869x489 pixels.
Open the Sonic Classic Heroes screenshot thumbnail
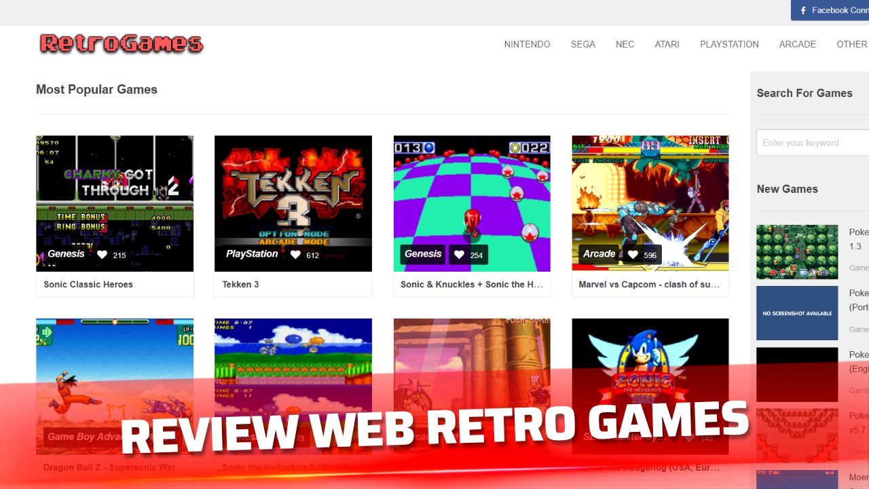tap(115, 204)
